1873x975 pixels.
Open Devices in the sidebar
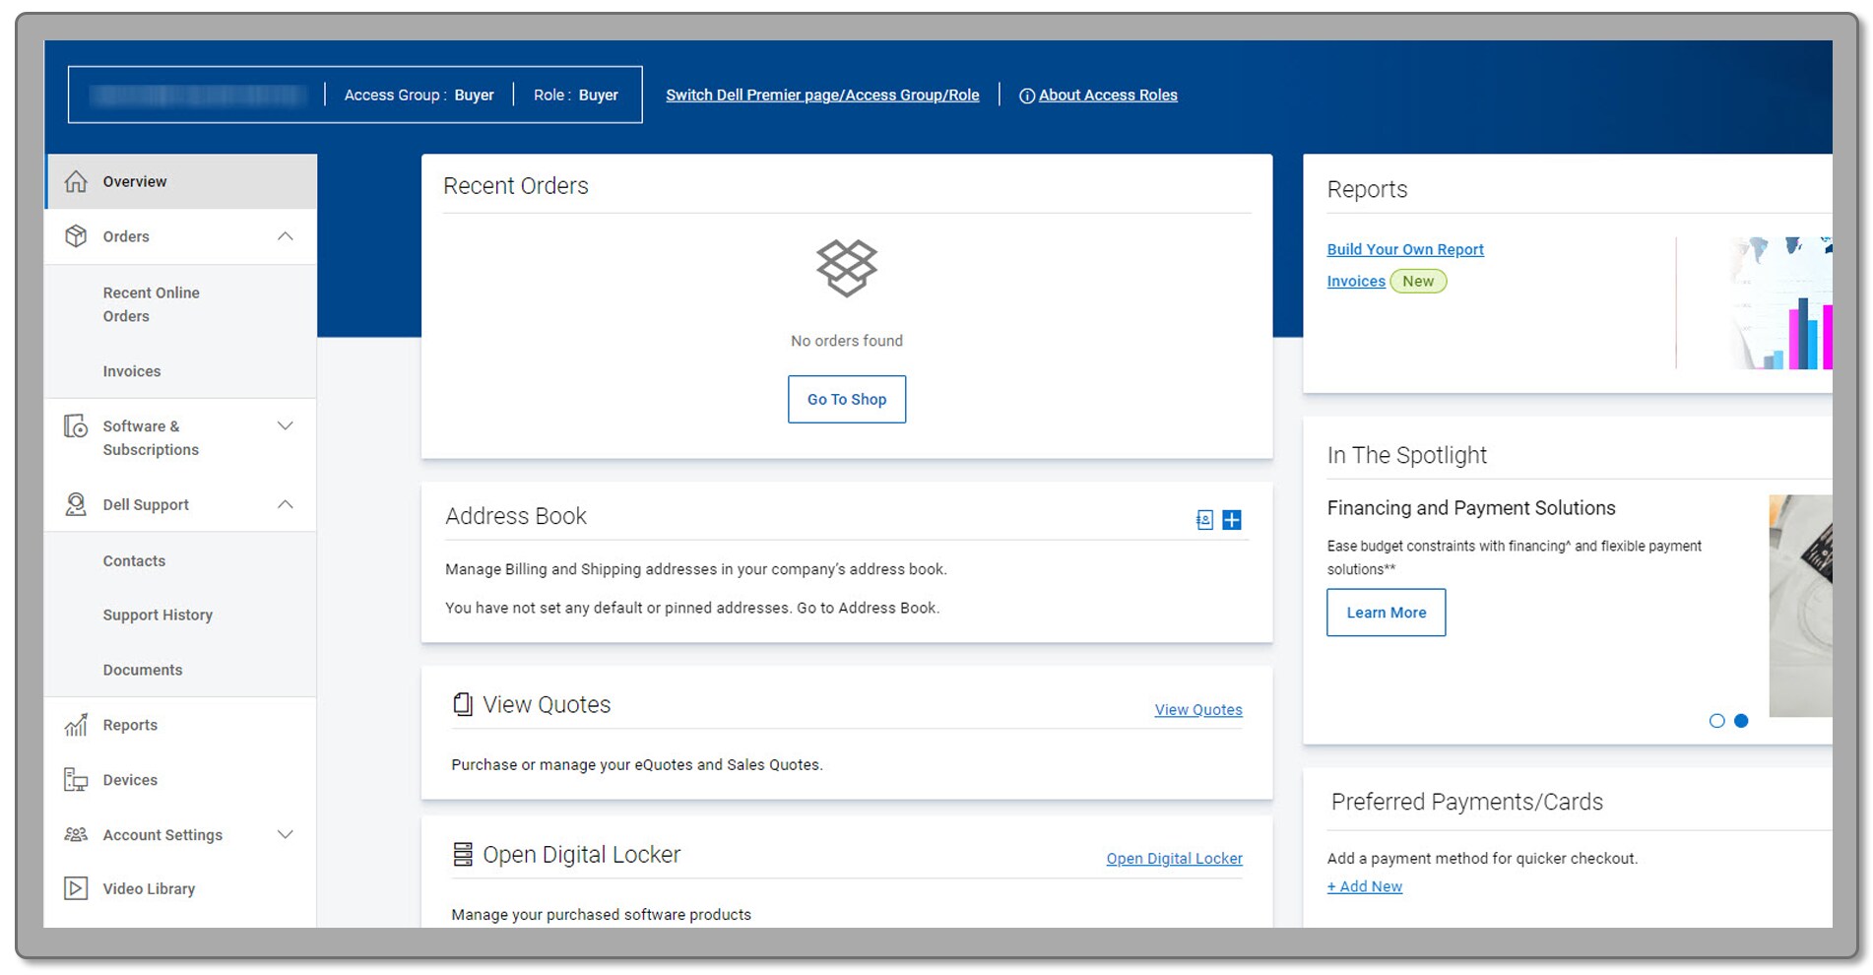point(130,780)
